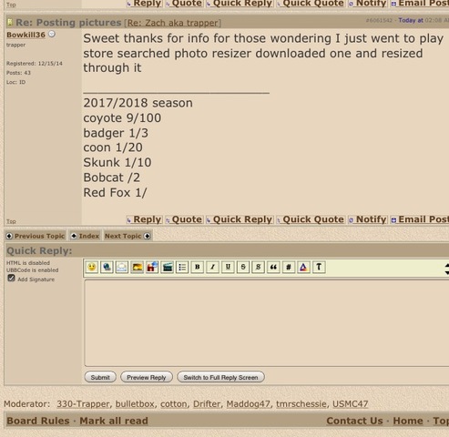
Task: Click the post icon before Re: Posting pictures
Action: click(x=10, y=22)
